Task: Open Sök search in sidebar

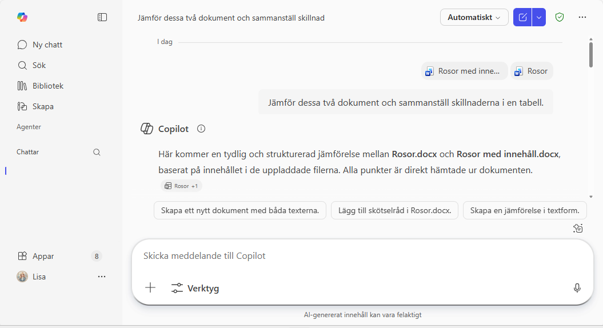Action: [32, 65]
